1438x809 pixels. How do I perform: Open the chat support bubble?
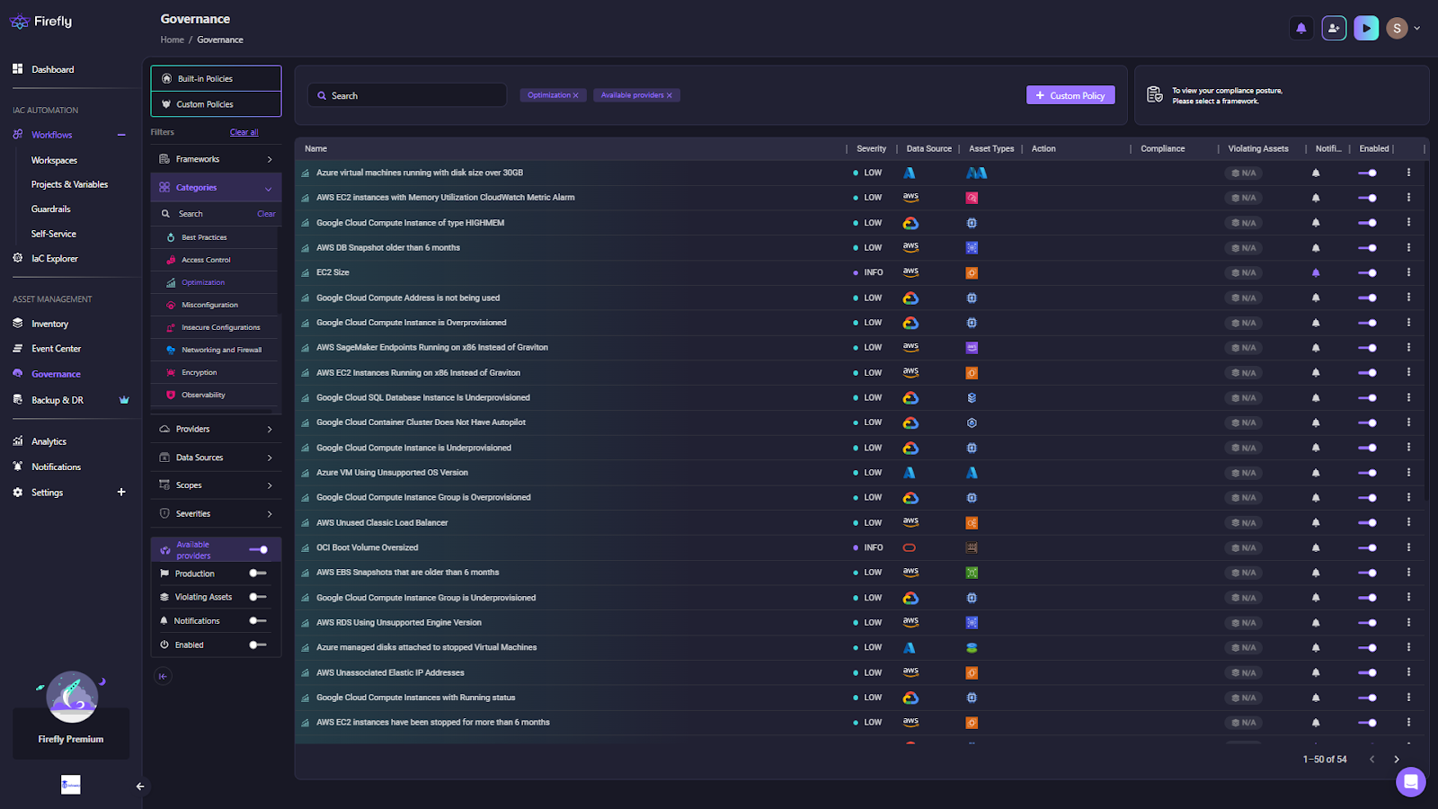tap(1410, 781)
